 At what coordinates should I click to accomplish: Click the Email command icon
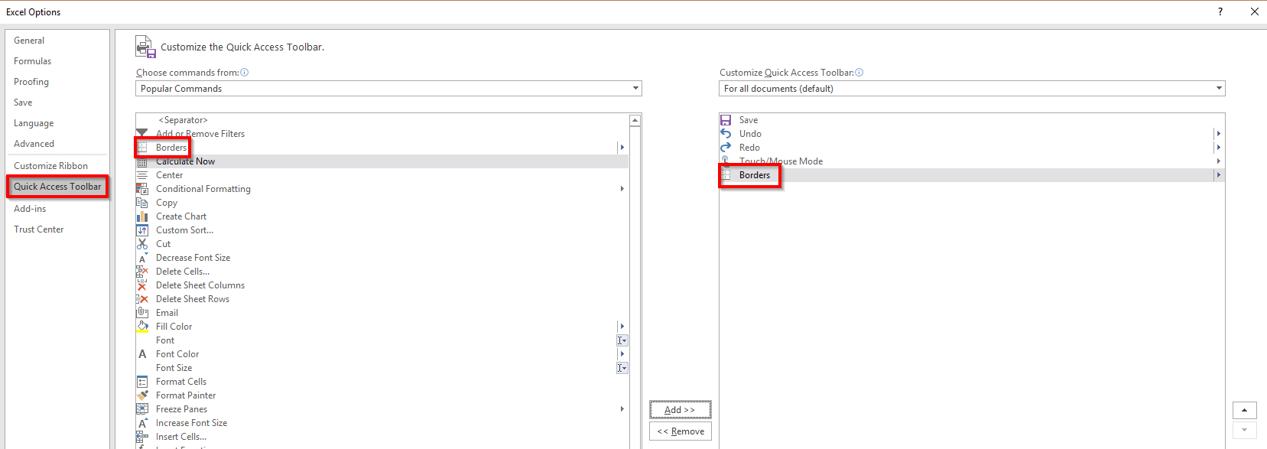click(x=142, y=313)
